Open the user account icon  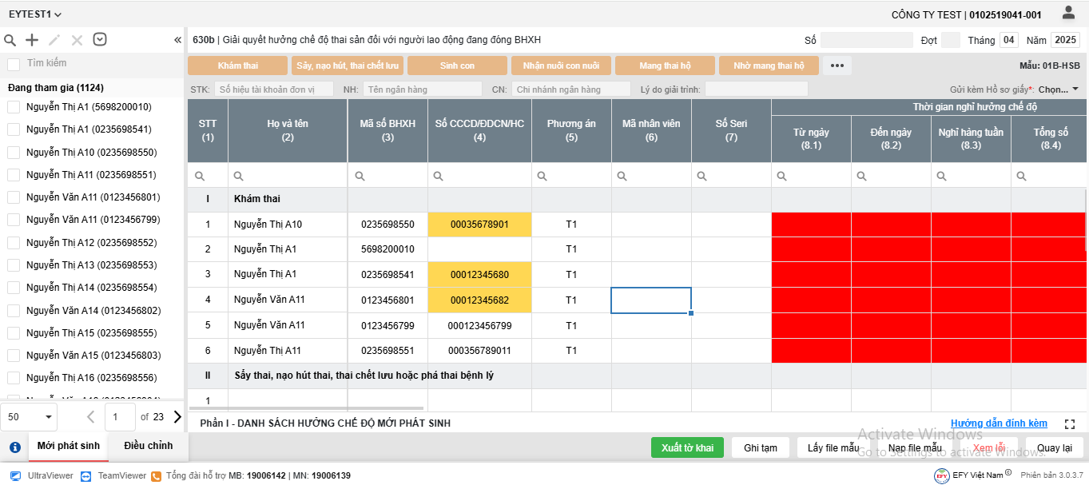(x=1068, y=13)
